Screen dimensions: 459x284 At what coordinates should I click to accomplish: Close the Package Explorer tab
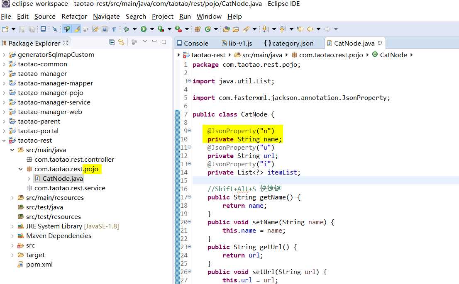coord(66,43)
